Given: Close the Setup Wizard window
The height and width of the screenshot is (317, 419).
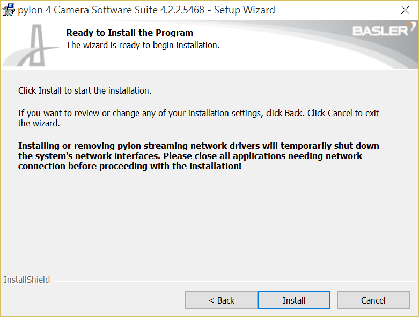Looking at the screenshot, I should coord(406,10).
